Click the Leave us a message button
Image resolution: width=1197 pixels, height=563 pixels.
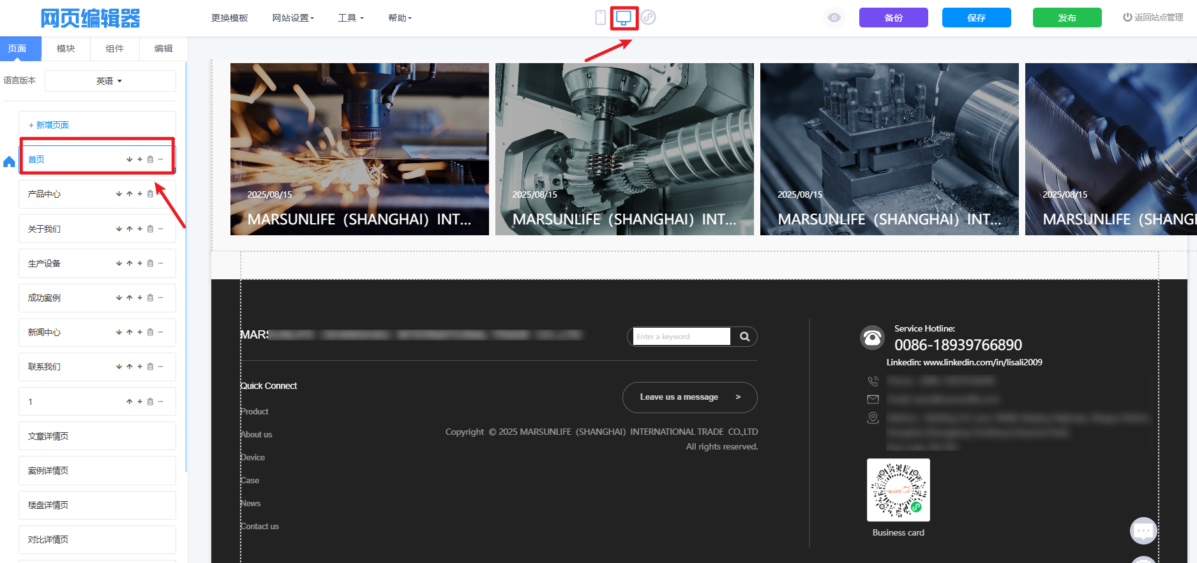(689, 397)
